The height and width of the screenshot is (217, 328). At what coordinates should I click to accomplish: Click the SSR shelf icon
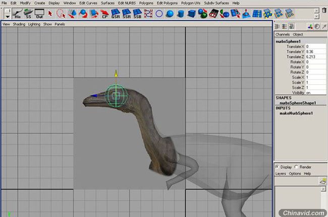[127, 14]
